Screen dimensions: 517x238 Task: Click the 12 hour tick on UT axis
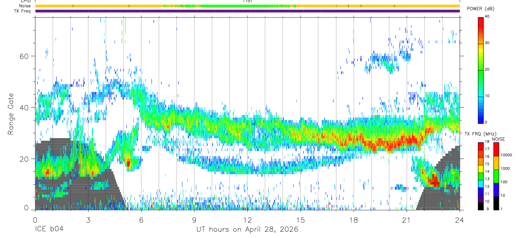click(247, 220)
